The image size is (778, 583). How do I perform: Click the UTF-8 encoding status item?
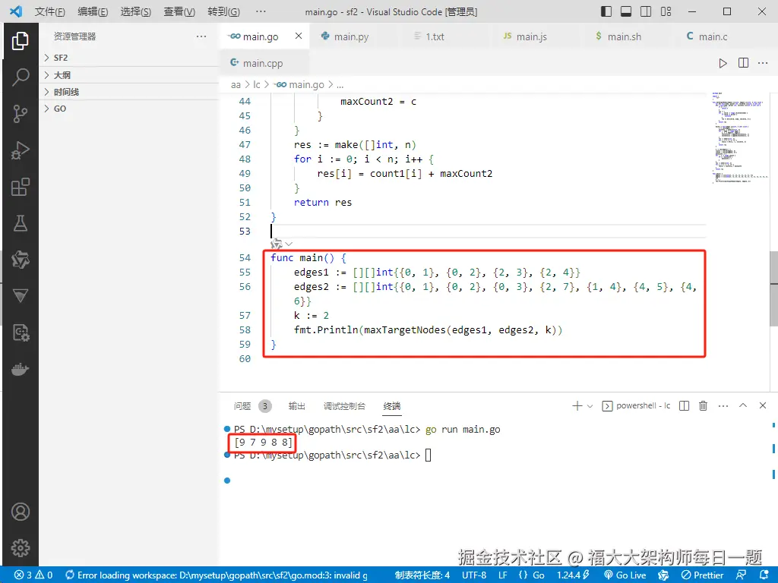tap(474, 575)
